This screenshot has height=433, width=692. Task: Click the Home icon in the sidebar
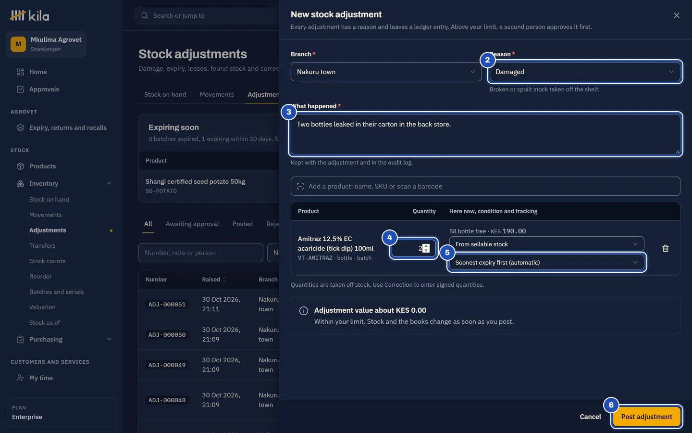(x=20, y=72)
